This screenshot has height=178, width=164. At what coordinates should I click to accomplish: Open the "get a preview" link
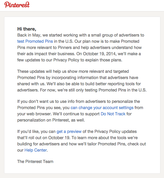coord(69,132)
